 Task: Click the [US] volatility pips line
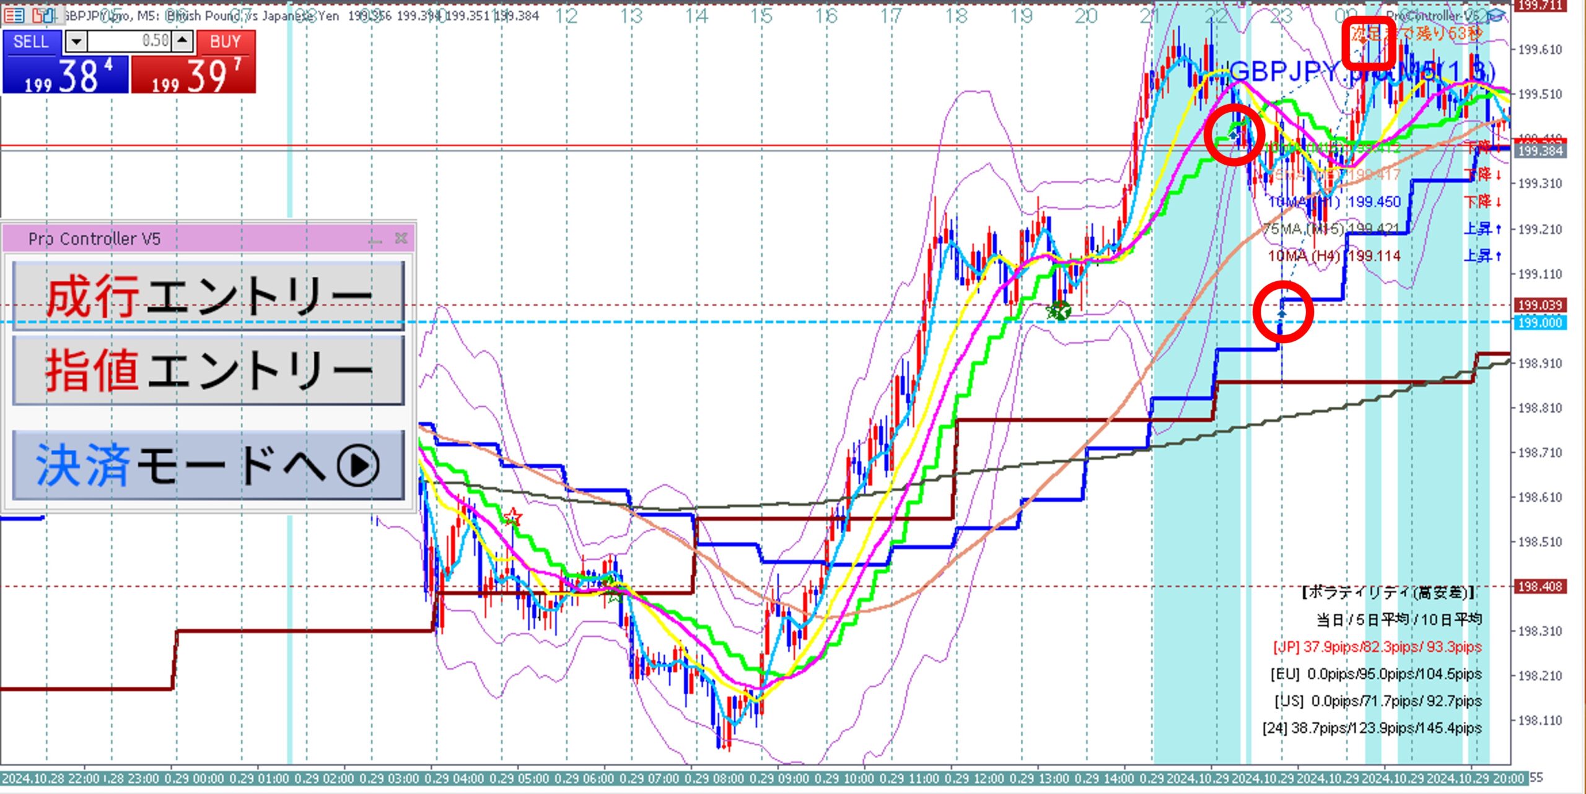click(x=1378, y=701)
